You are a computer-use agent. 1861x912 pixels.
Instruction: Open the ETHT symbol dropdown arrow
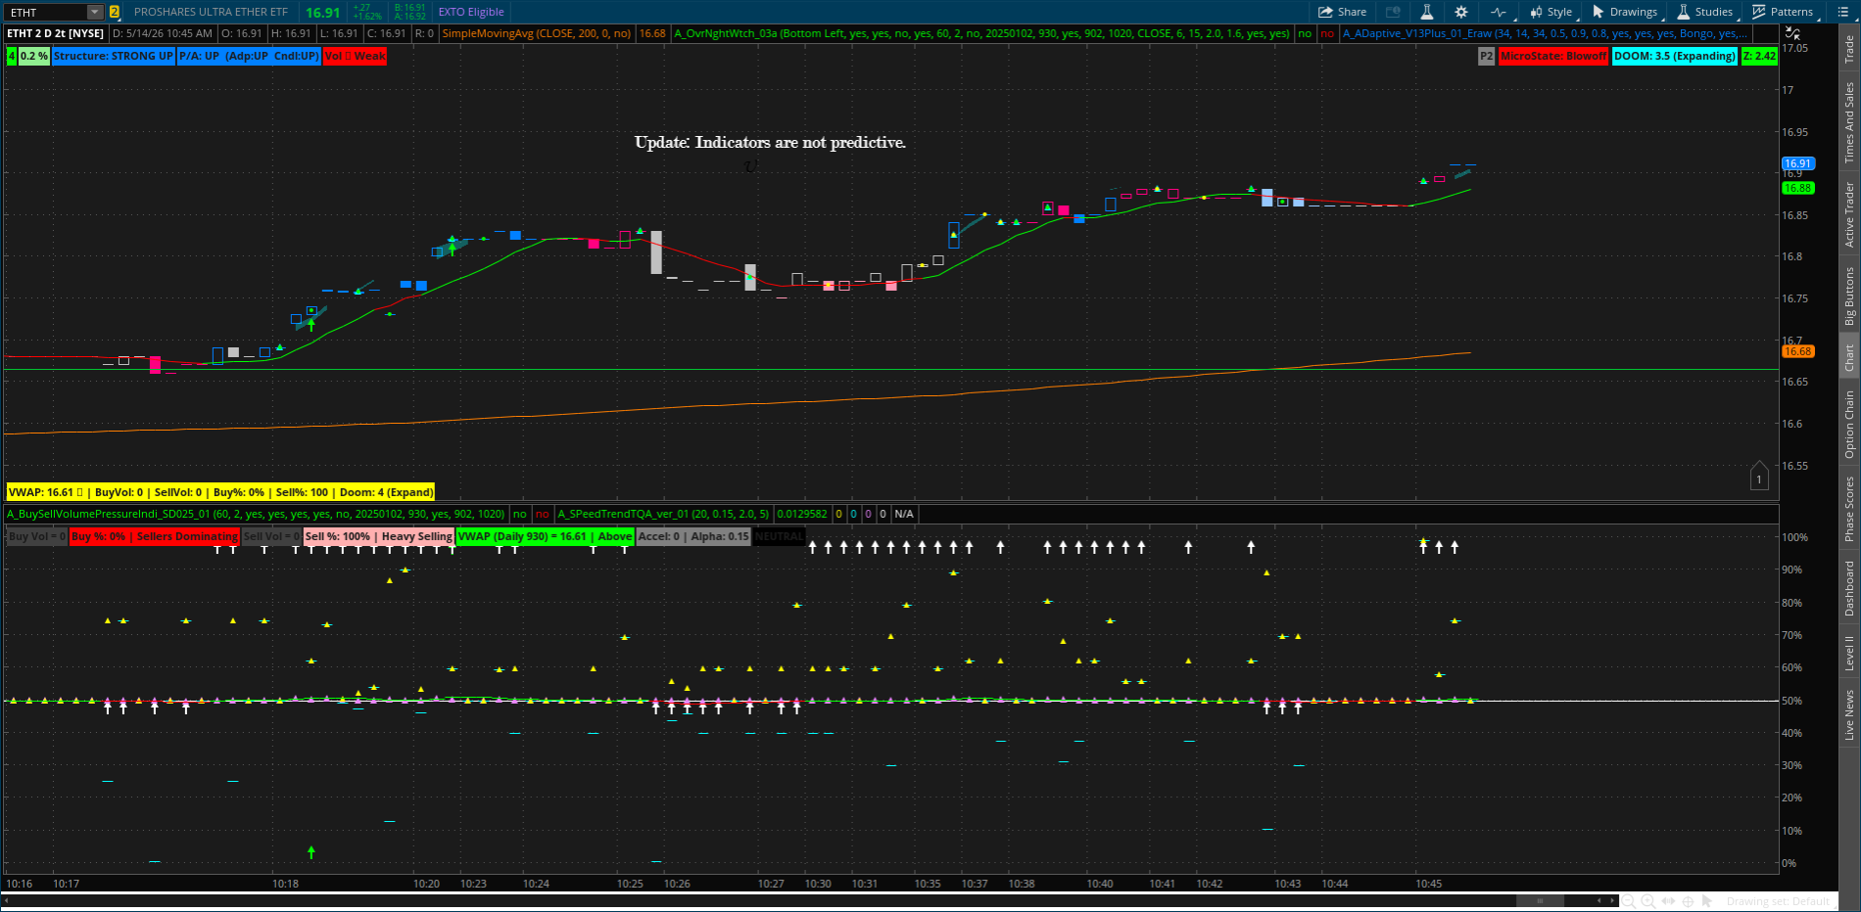coord(95,12)
